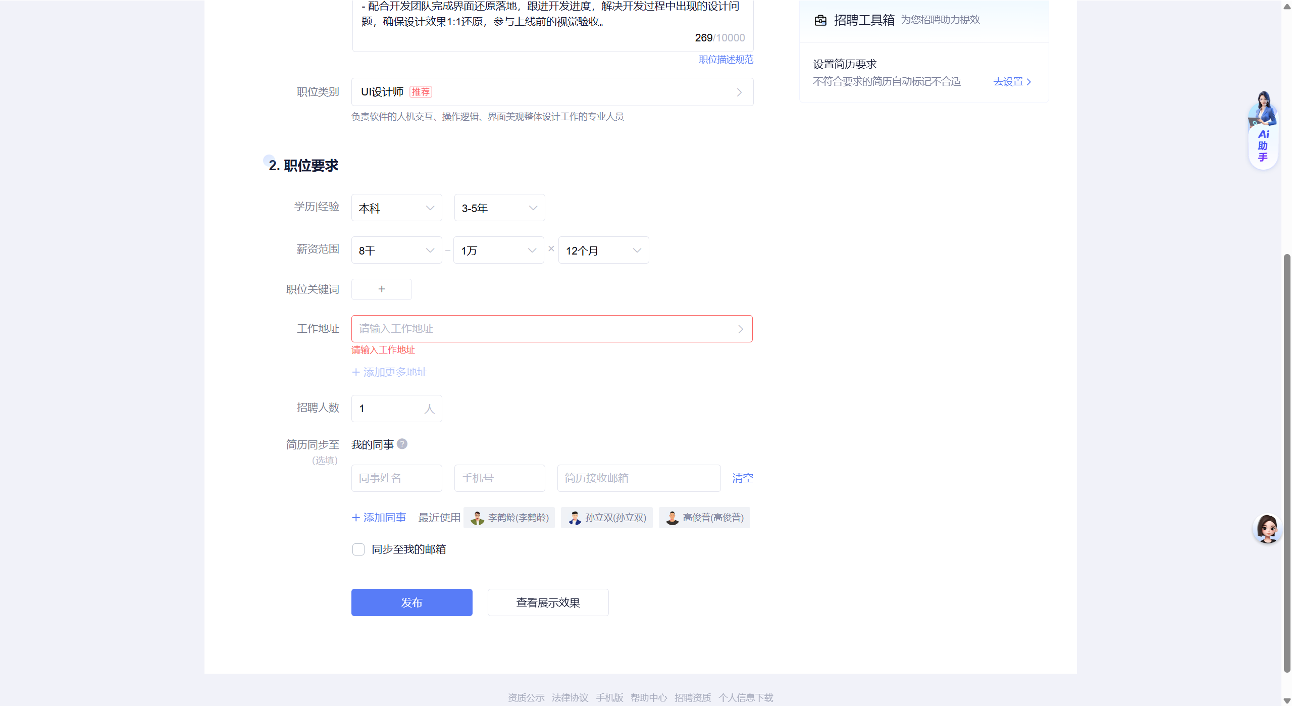Screen dimensions: 1292x706
Task: Click the 帮助中心 footer link
Action: click(x=648, y=697)
